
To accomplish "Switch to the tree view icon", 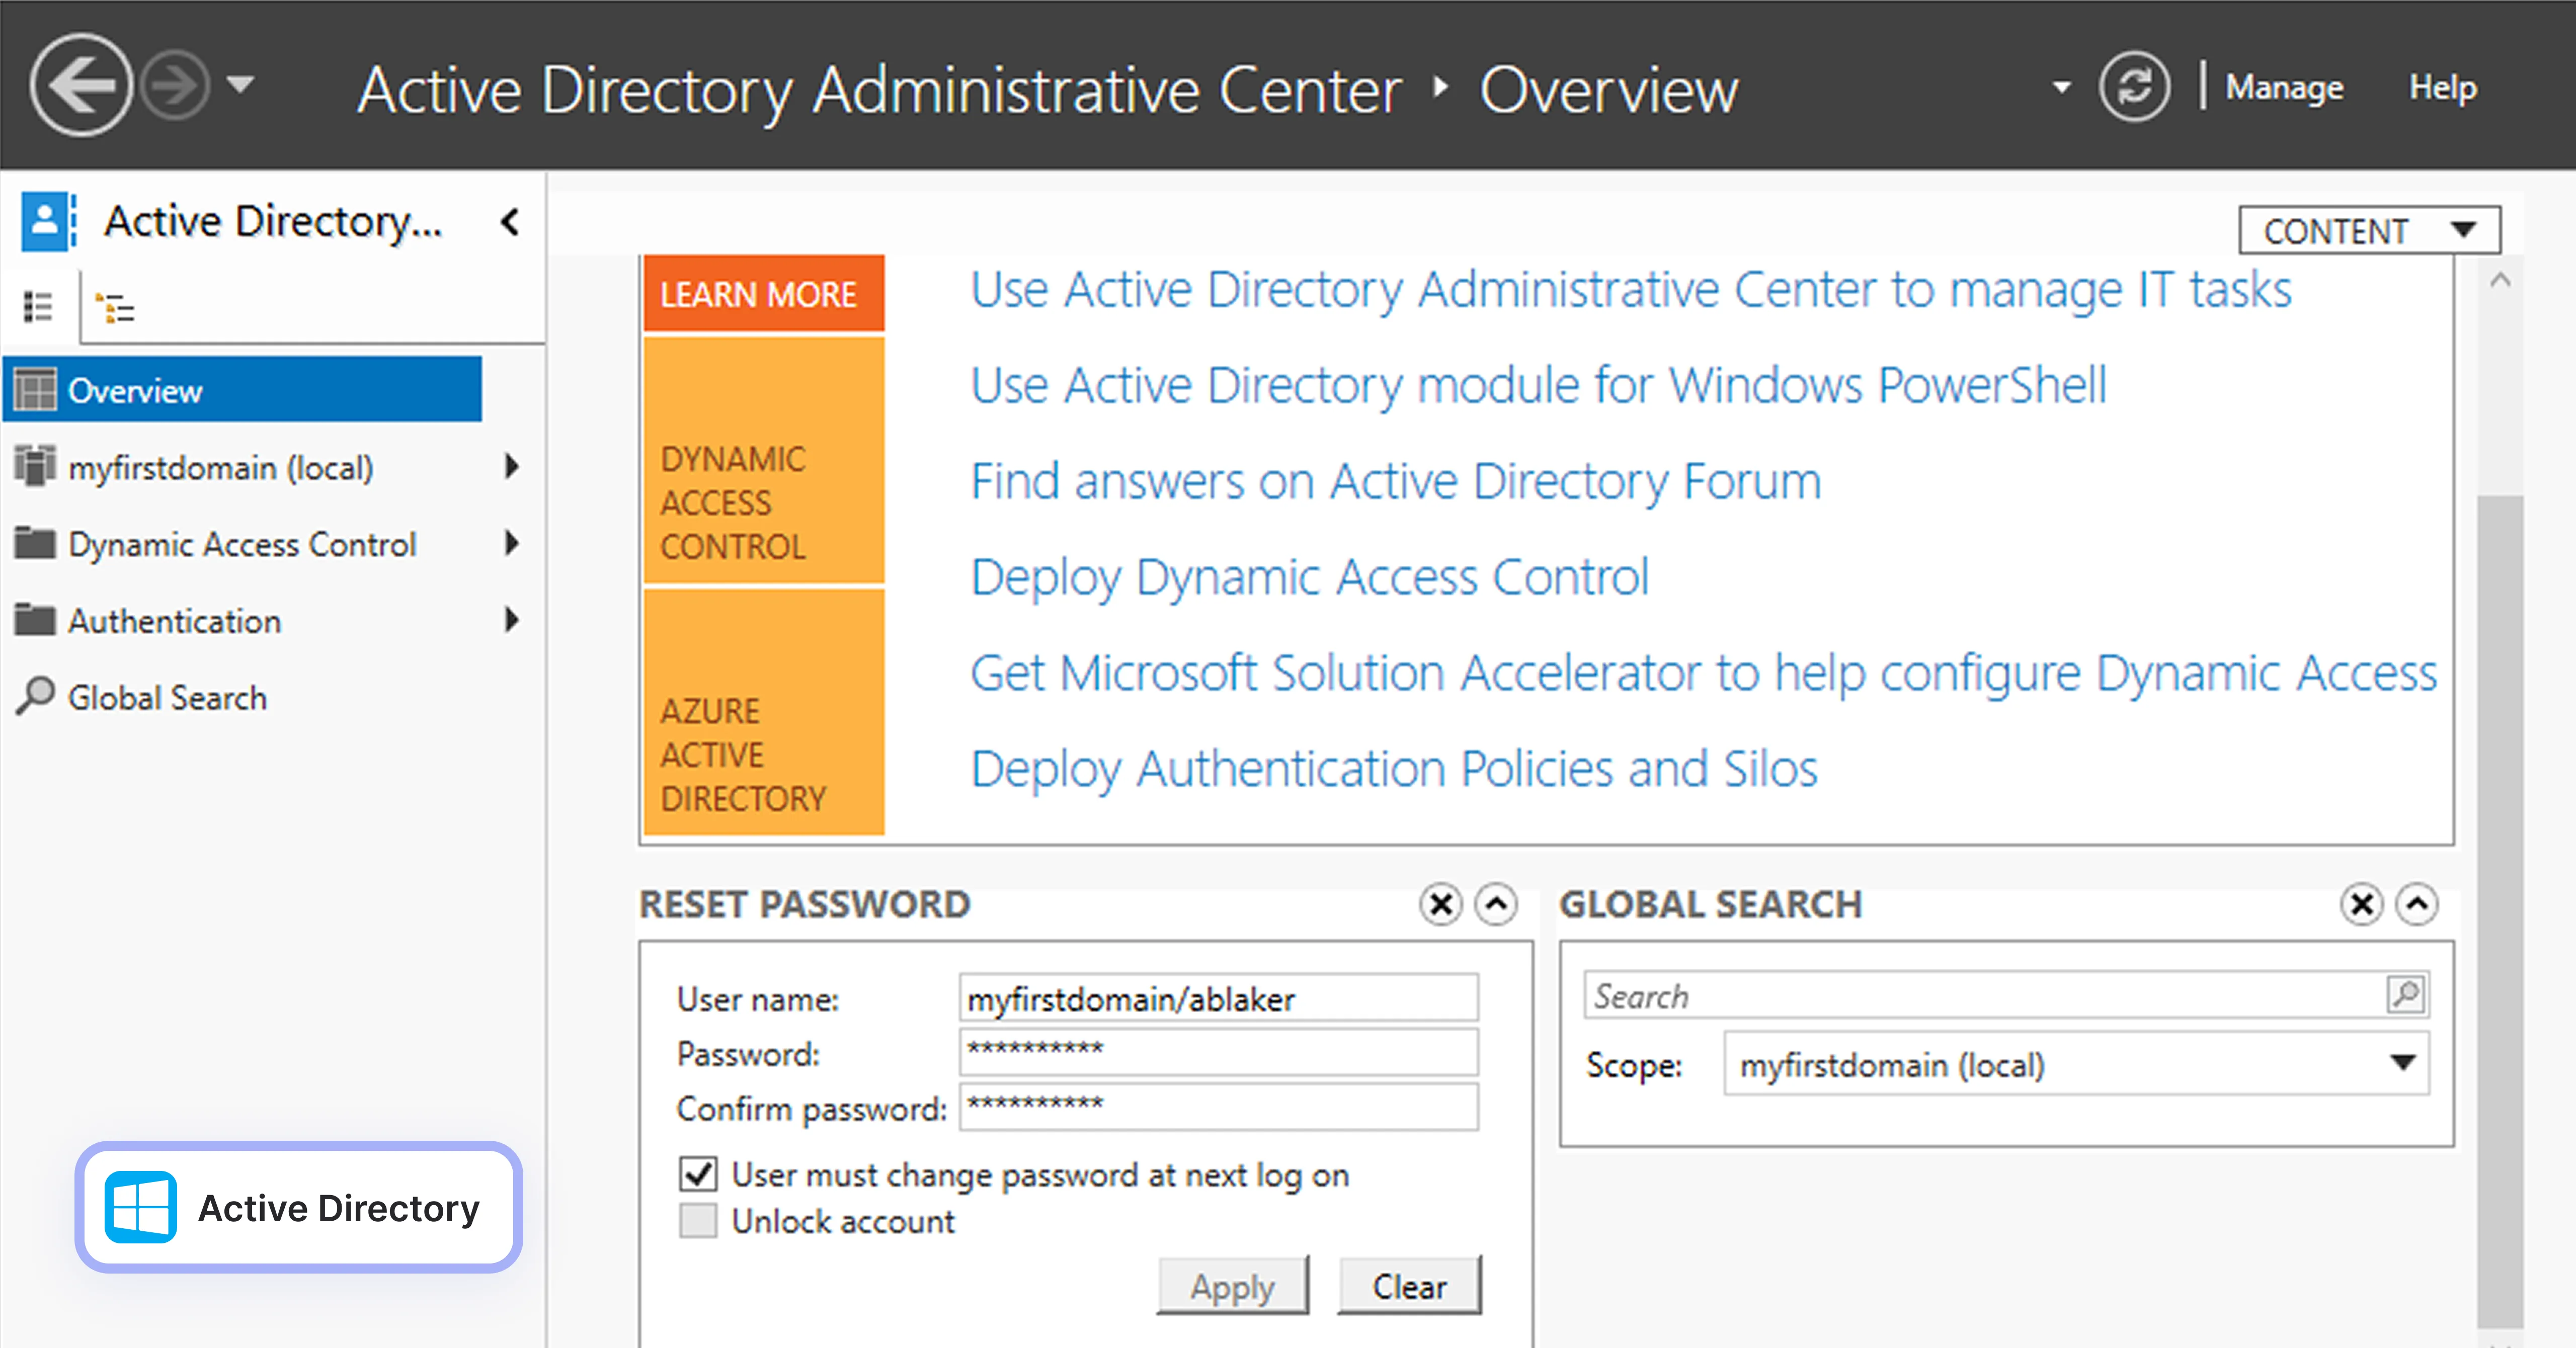I will (x=114, y=306).
